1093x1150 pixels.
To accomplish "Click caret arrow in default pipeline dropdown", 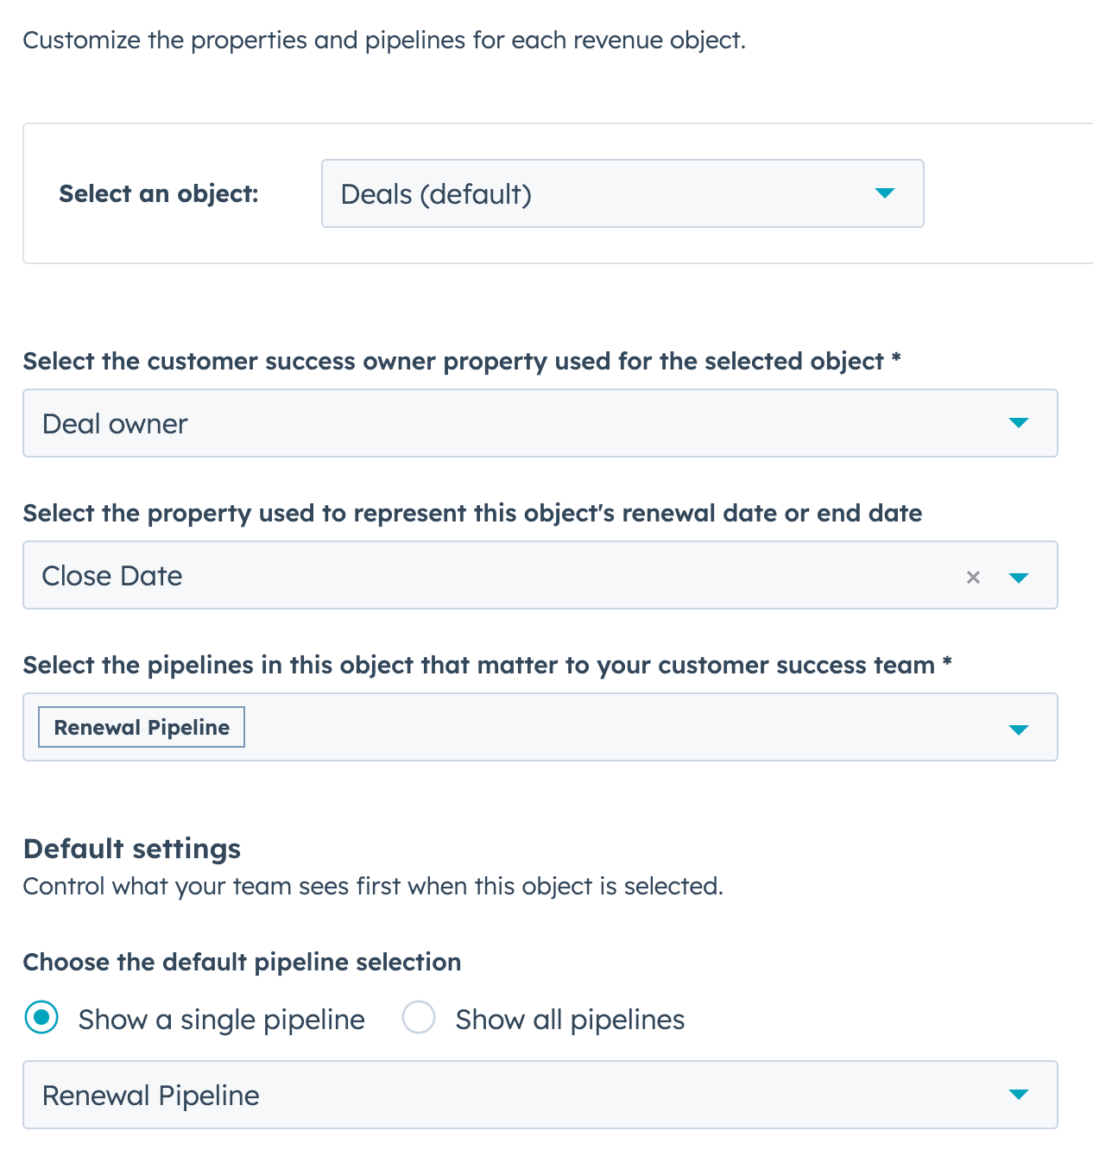I will 1019,1095.
